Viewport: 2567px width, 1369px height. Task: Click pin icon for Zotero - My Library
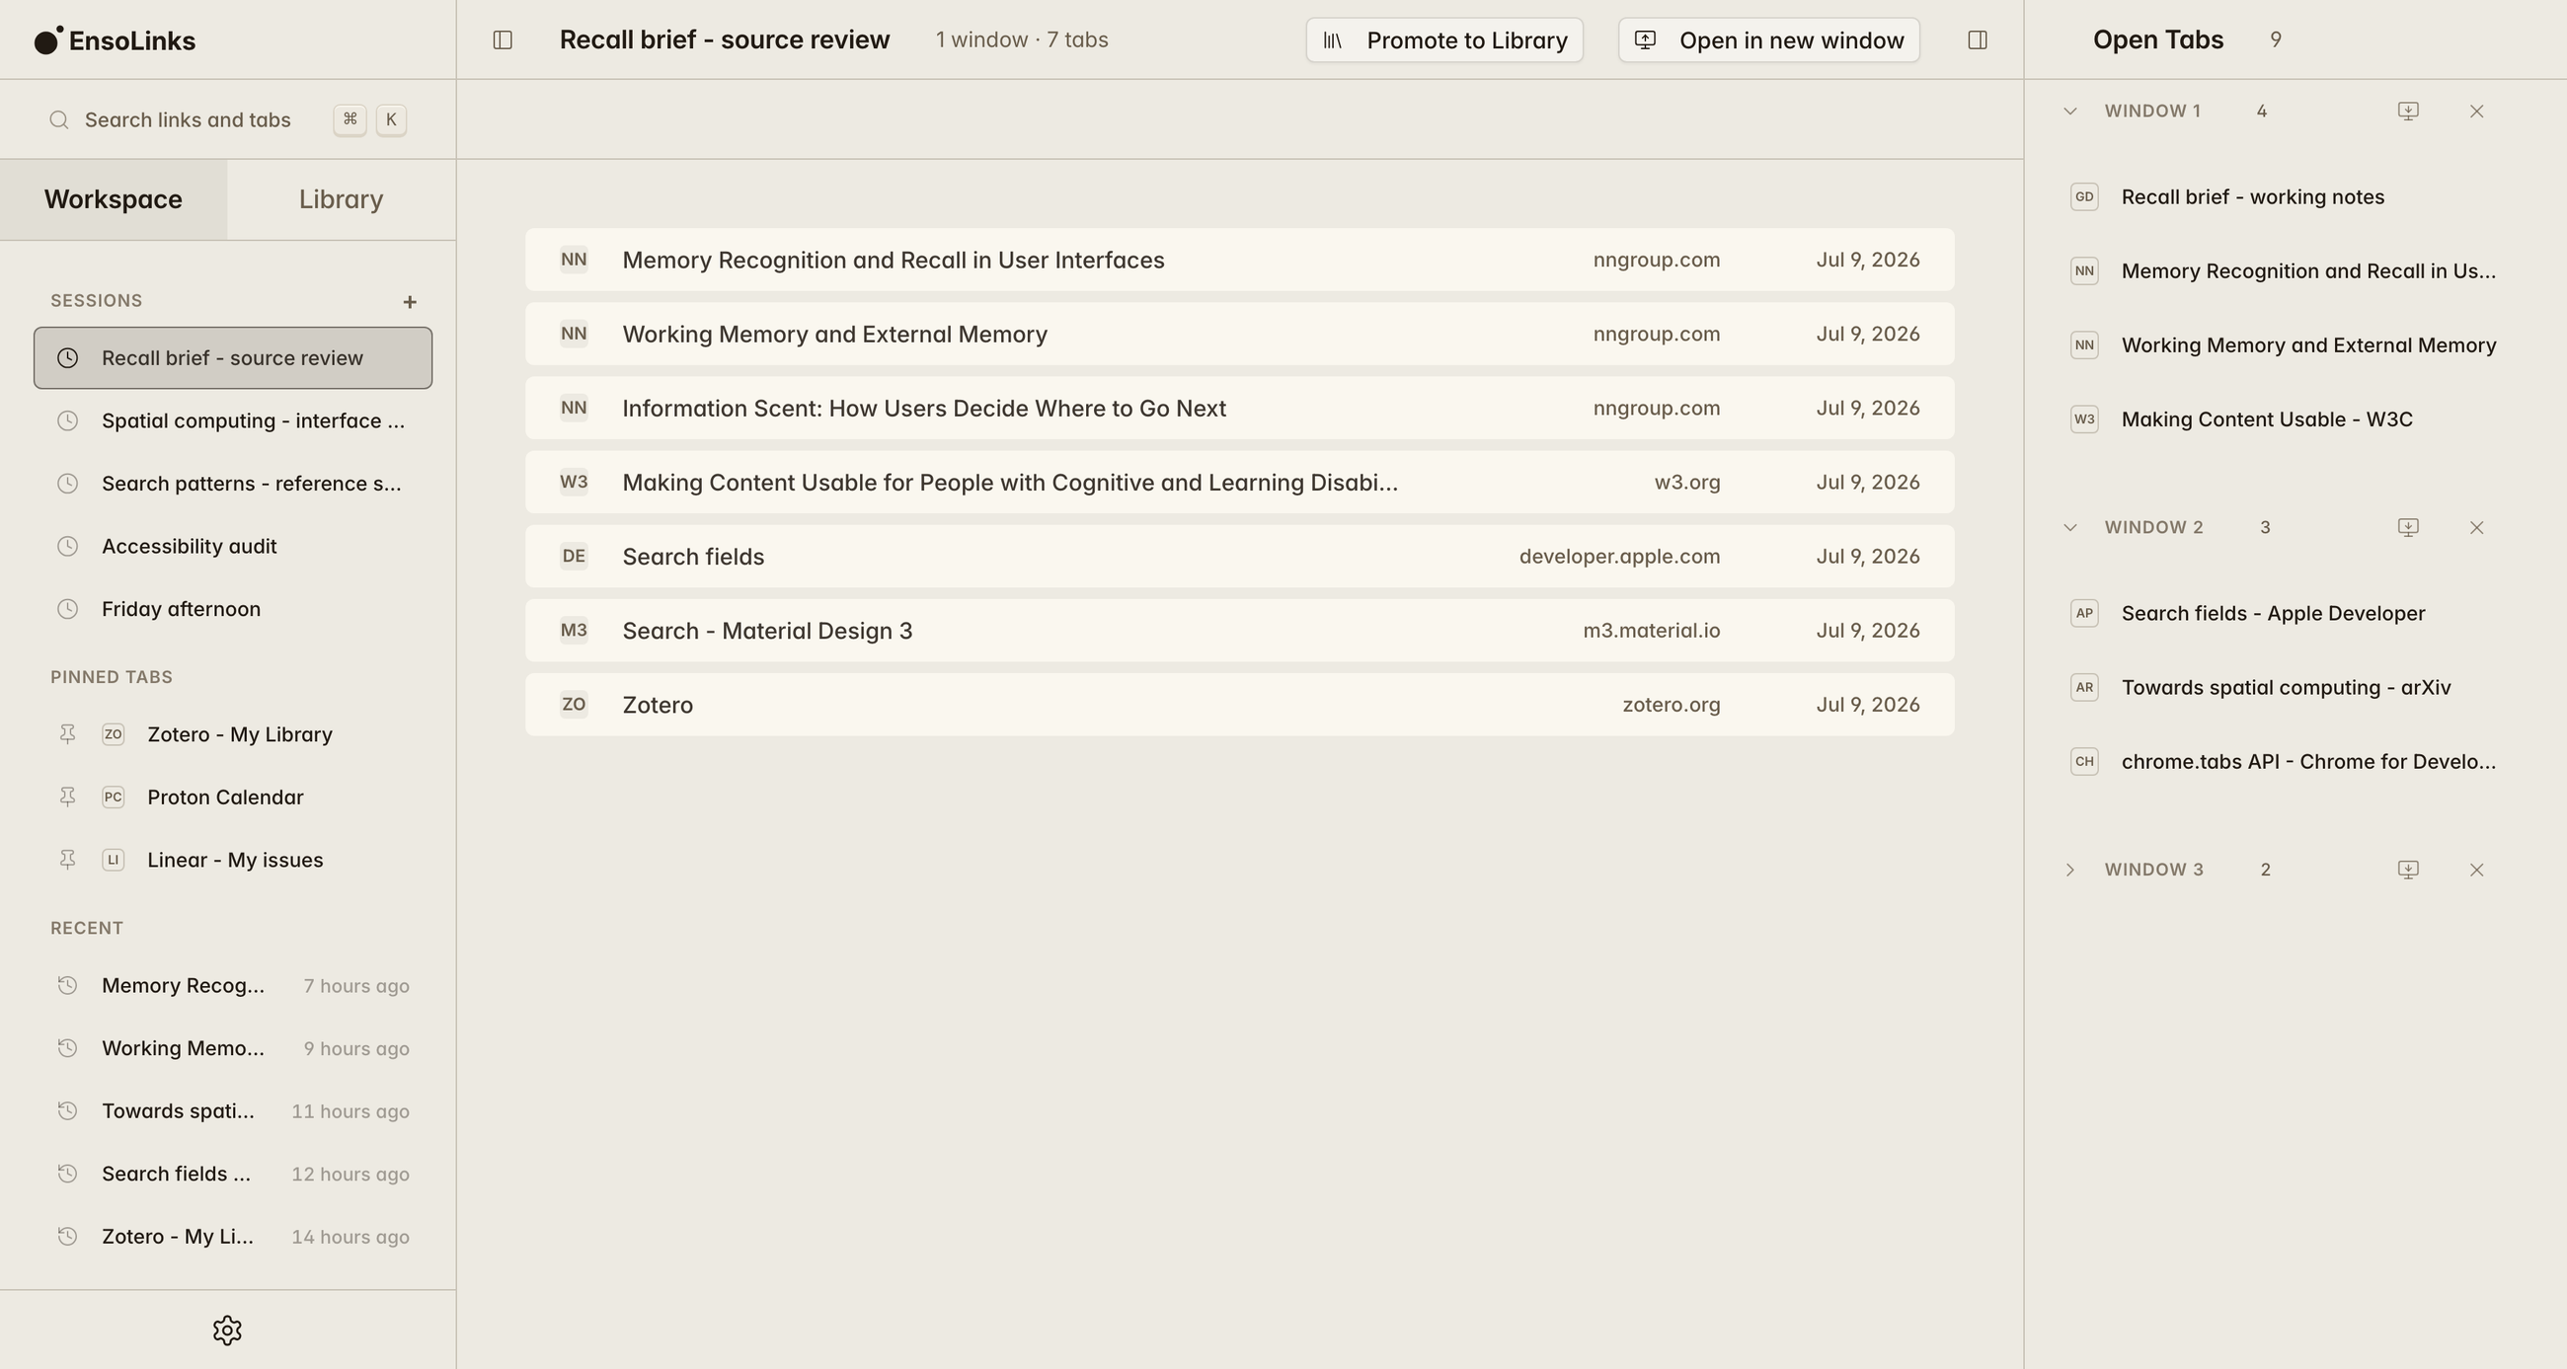[x=67, y=734]
